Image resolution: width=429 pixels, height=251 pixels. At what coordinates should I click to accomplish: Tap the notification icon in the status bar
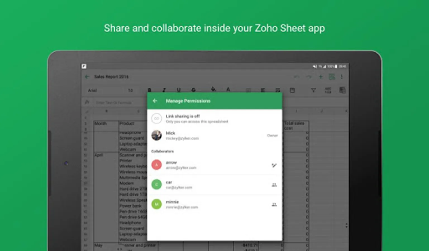point(84,66)
